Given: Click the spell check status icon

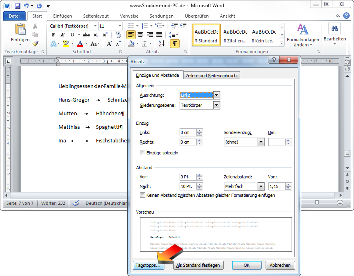Looking at the screenshot, I should click(x=76, y=203).
